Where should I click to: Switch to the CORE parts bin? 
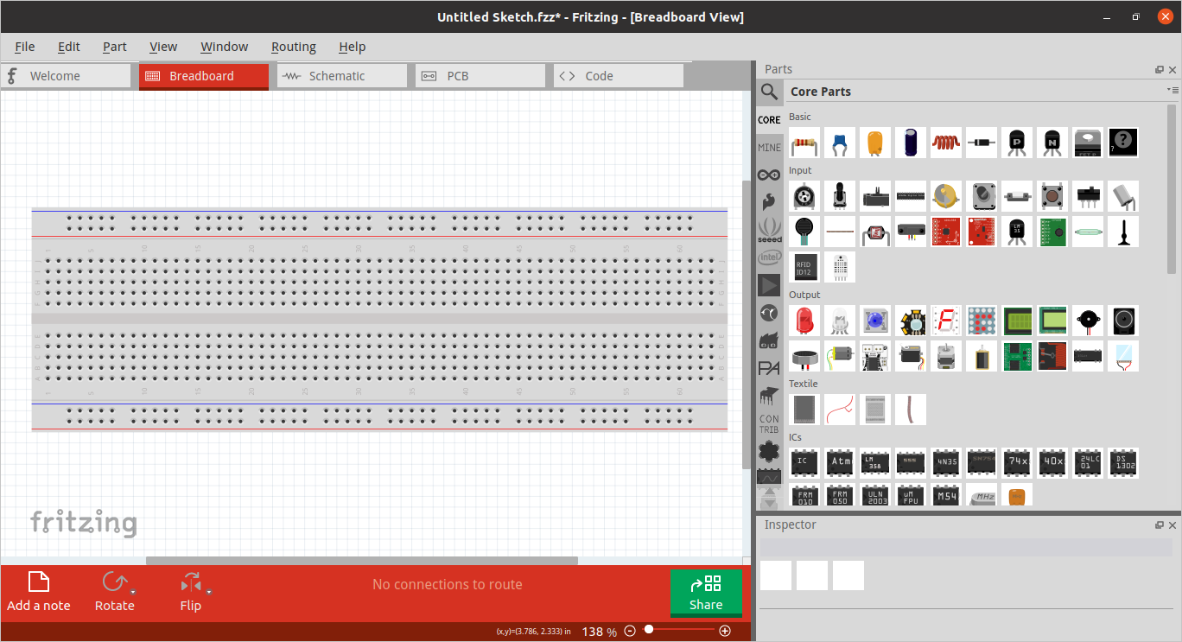(x=769, y=120)
